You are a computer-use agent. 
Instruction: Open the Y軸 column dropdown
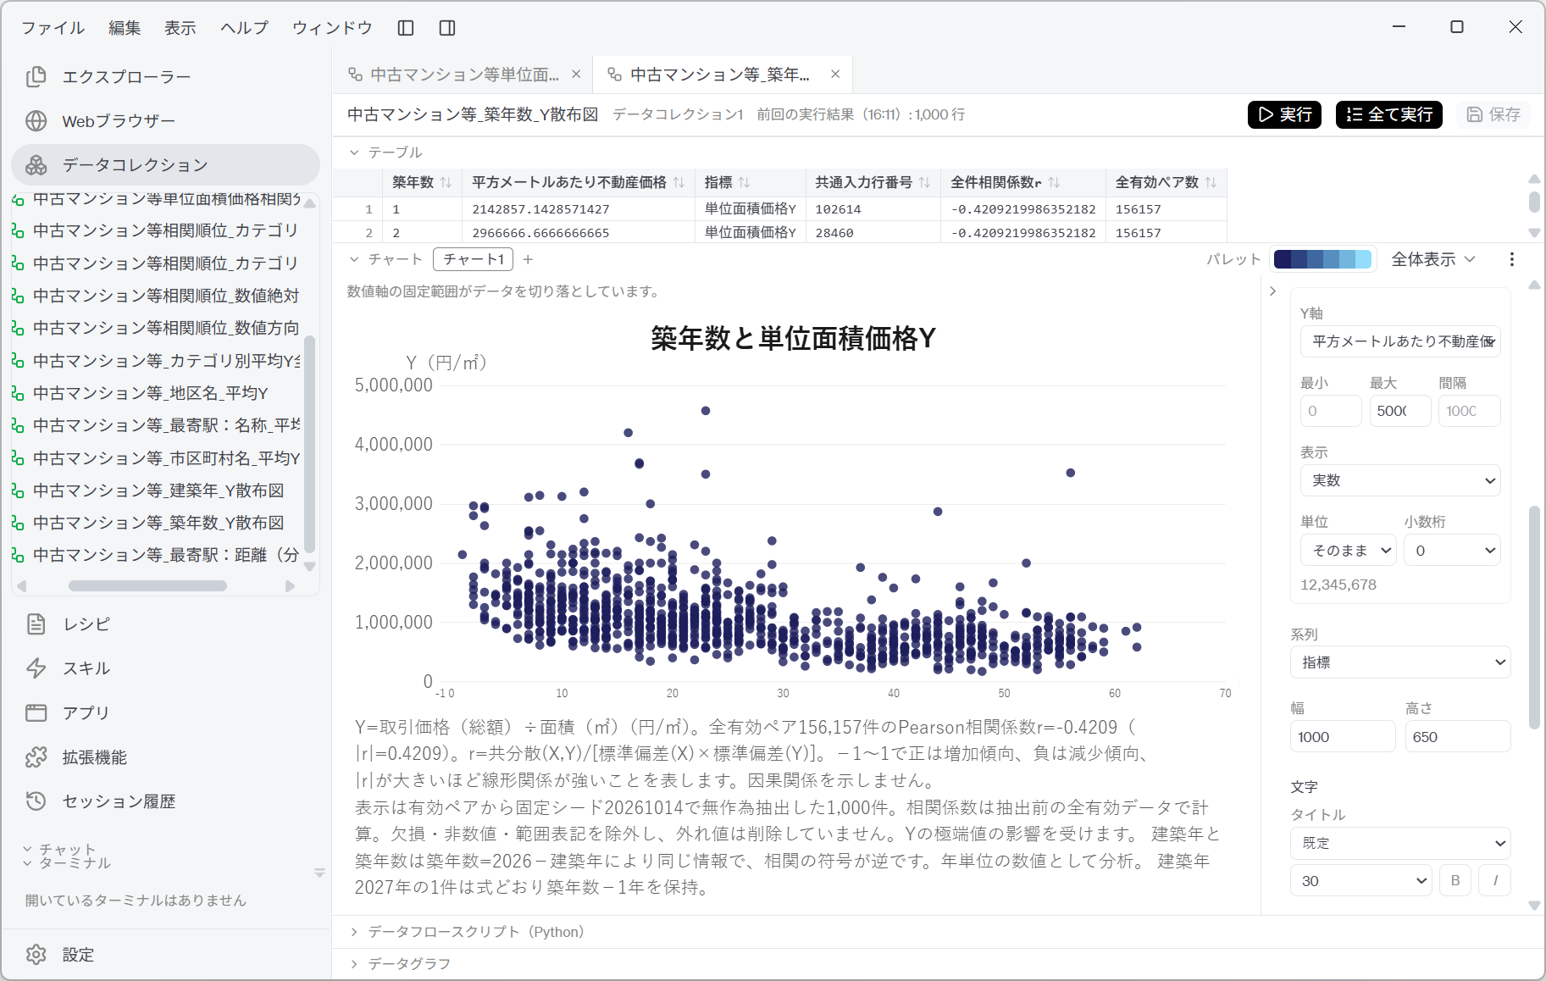click(x=1400, y=341)
